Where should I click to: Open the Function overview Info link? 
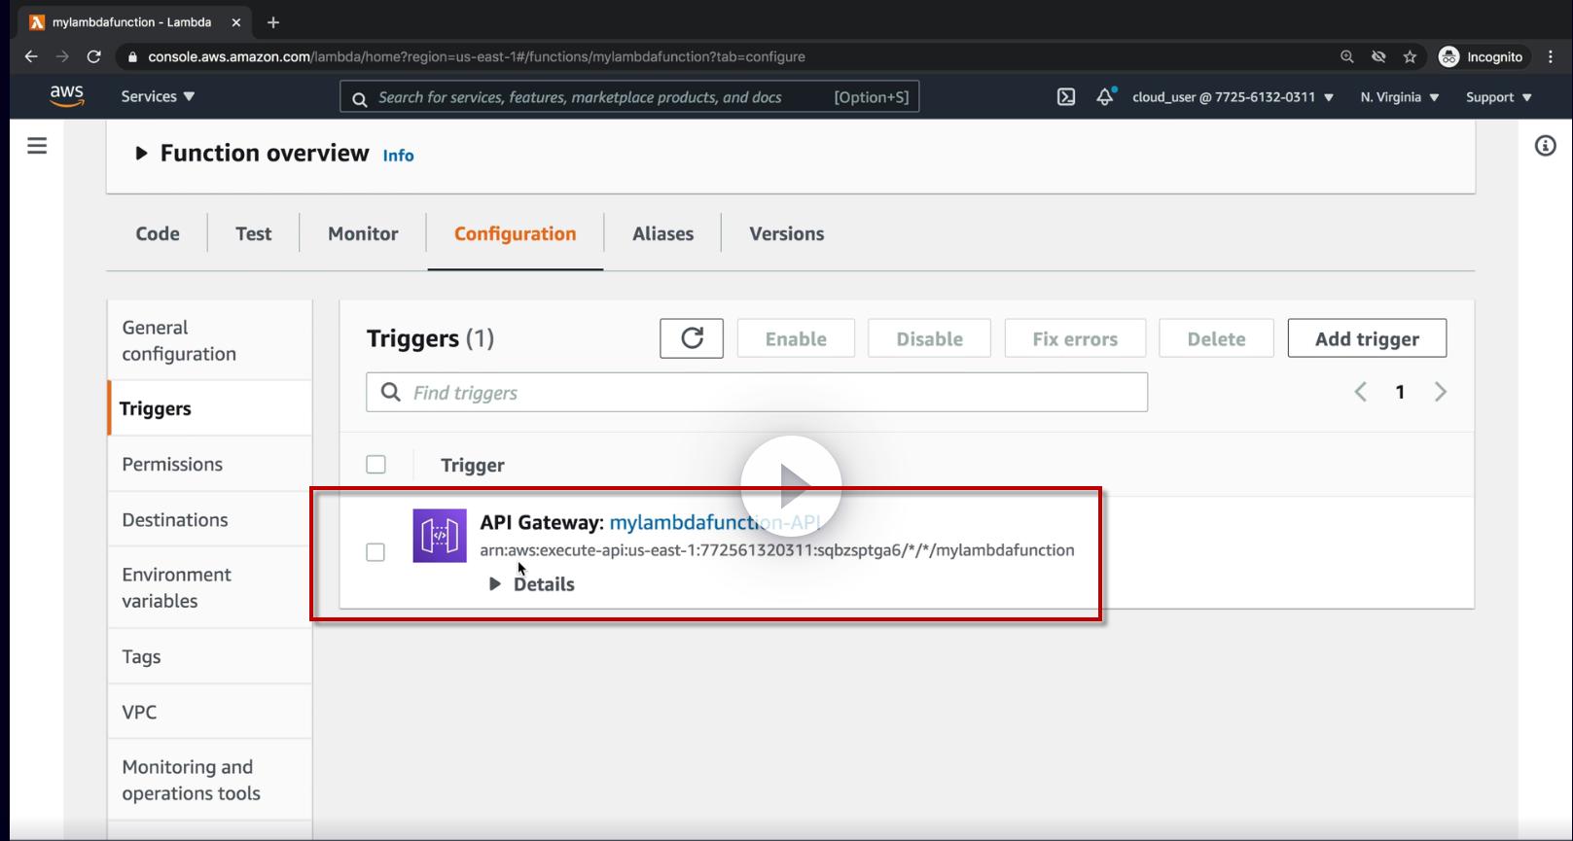coord(398,156)
